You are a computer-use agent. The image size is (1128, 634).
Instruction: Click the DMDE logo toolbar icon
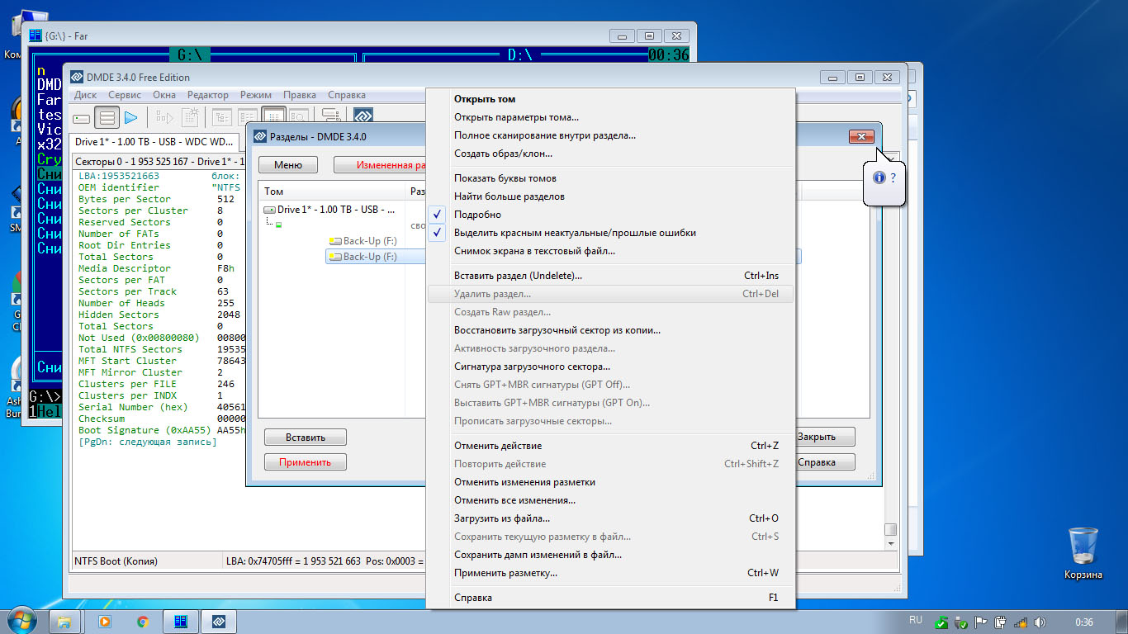coord(363,118)
